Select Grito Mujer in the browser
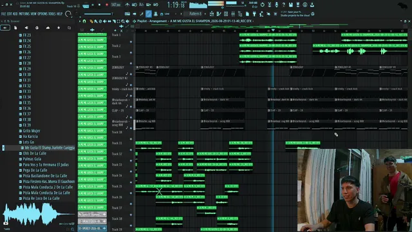The width and height of the screenshot is (412, 232). 32,131
